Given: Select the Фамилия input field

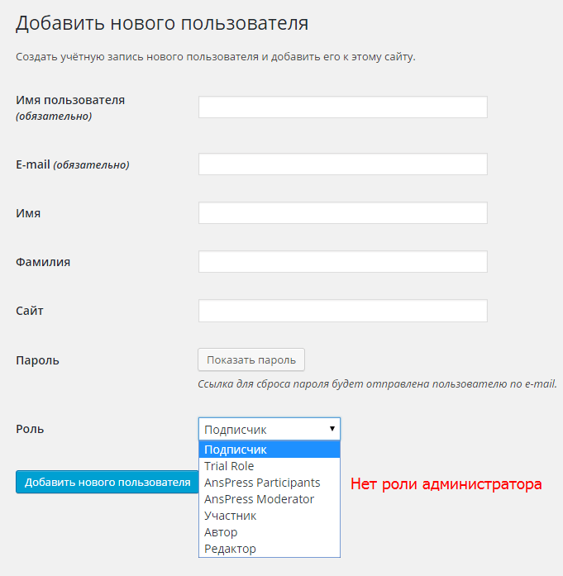Looking at the screenshot, I should [343, 261].
